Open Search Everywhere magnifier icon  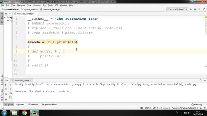coord(204,9)
